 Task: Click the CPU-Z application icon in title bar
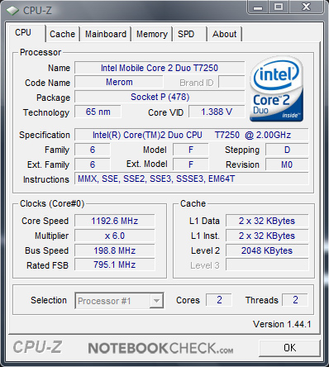click(x=12, y=11)
